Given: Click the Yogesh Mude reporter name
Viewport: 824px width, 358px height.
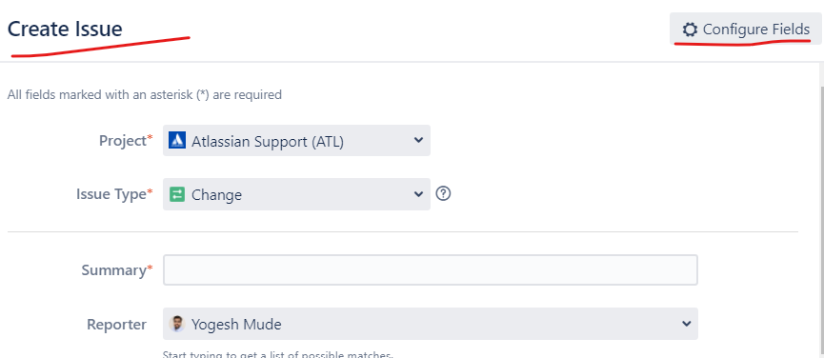Looking at the screenshot, I should pos(236,325).
